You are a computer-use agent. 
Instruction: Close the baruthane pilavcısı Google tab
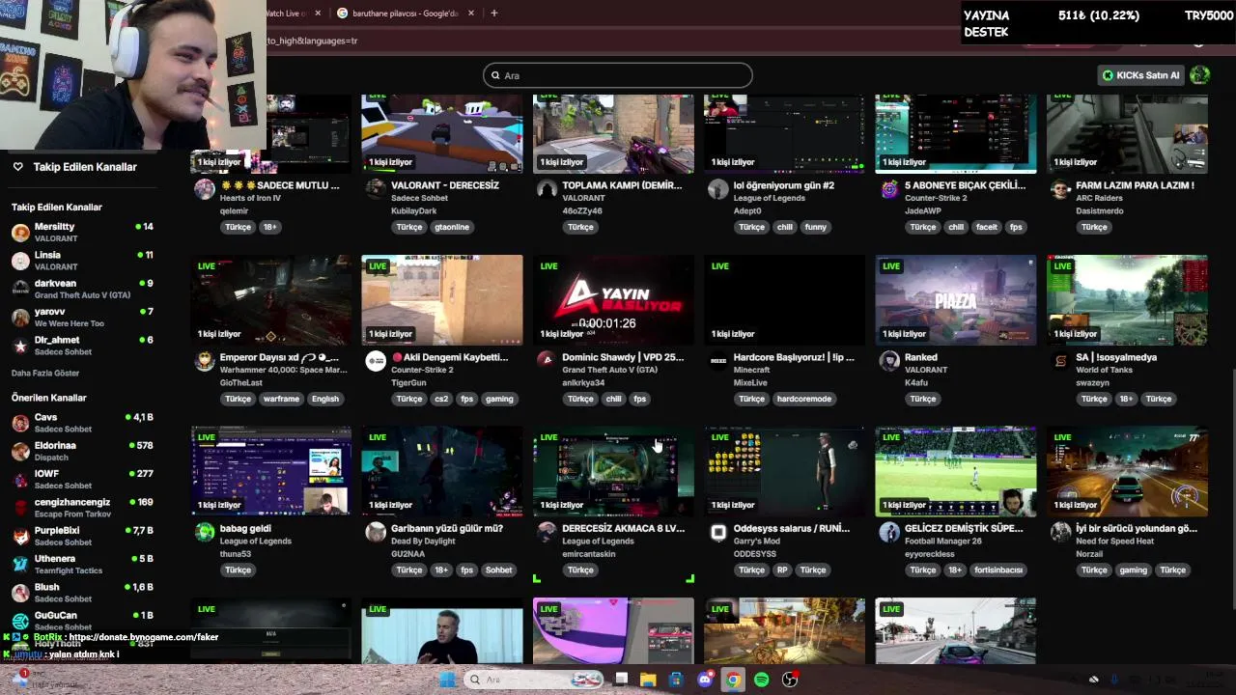pyautogui.click(x=471, y=14)
